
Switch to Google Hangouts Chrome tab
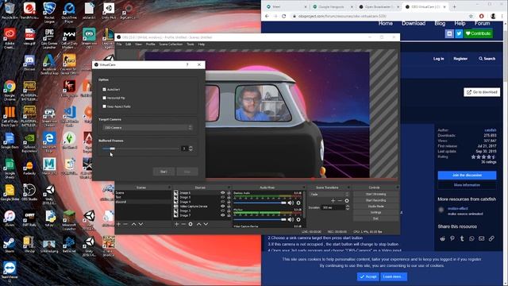pos(332,6)
